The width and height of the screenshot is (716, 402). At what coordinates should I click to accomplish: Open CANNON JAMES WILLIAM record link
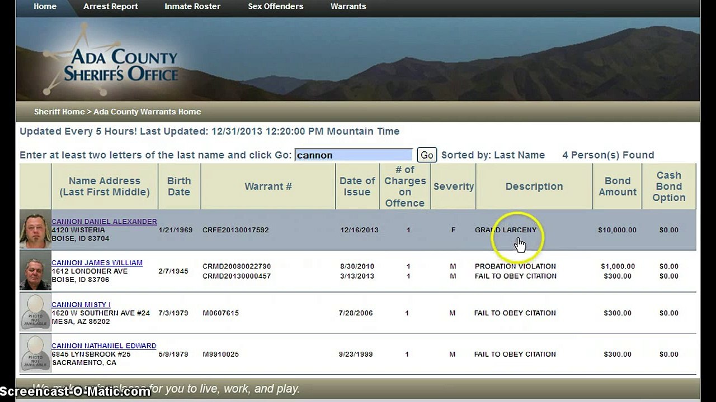pyautogui.click(x=97, y=263)
